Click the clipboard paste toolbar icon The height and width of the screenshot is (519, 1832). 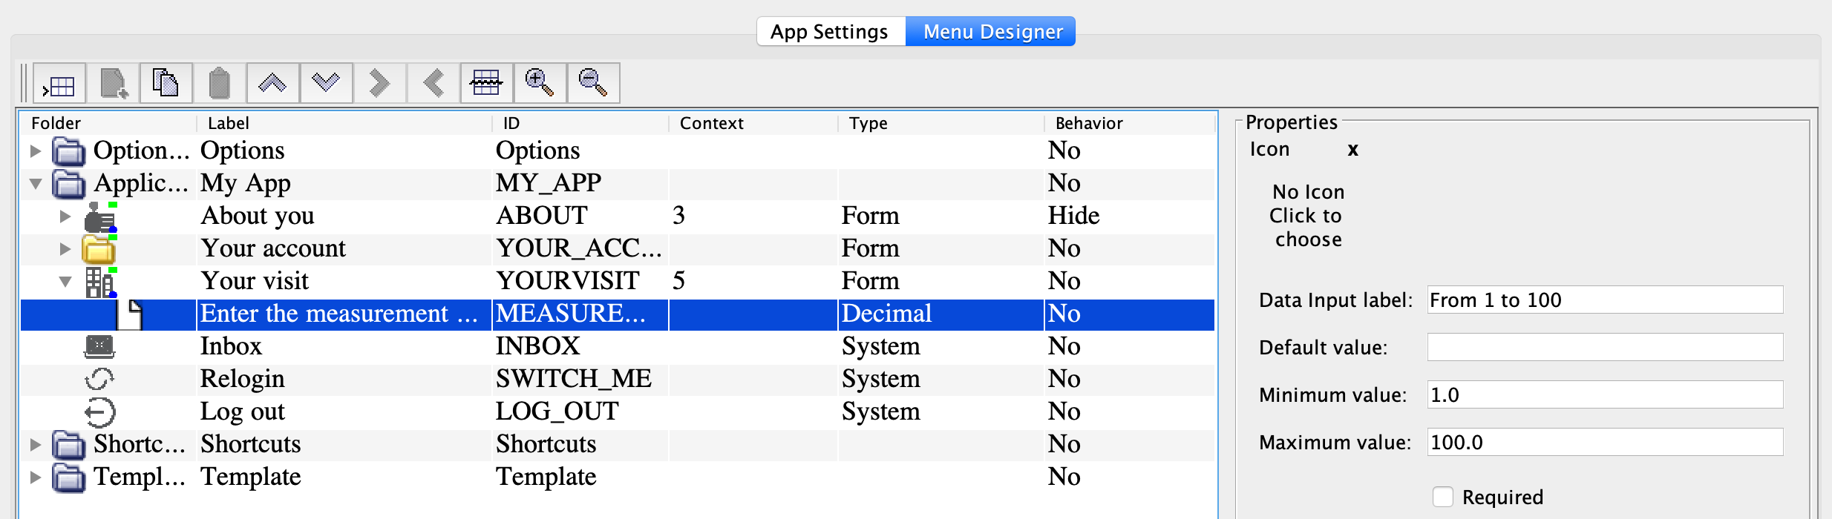219,83
